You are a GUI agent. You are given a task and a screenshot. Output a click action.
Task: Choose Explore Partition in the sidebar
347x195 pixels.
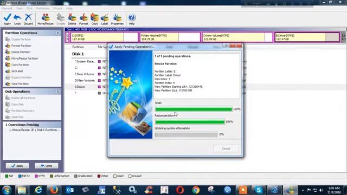21,77
